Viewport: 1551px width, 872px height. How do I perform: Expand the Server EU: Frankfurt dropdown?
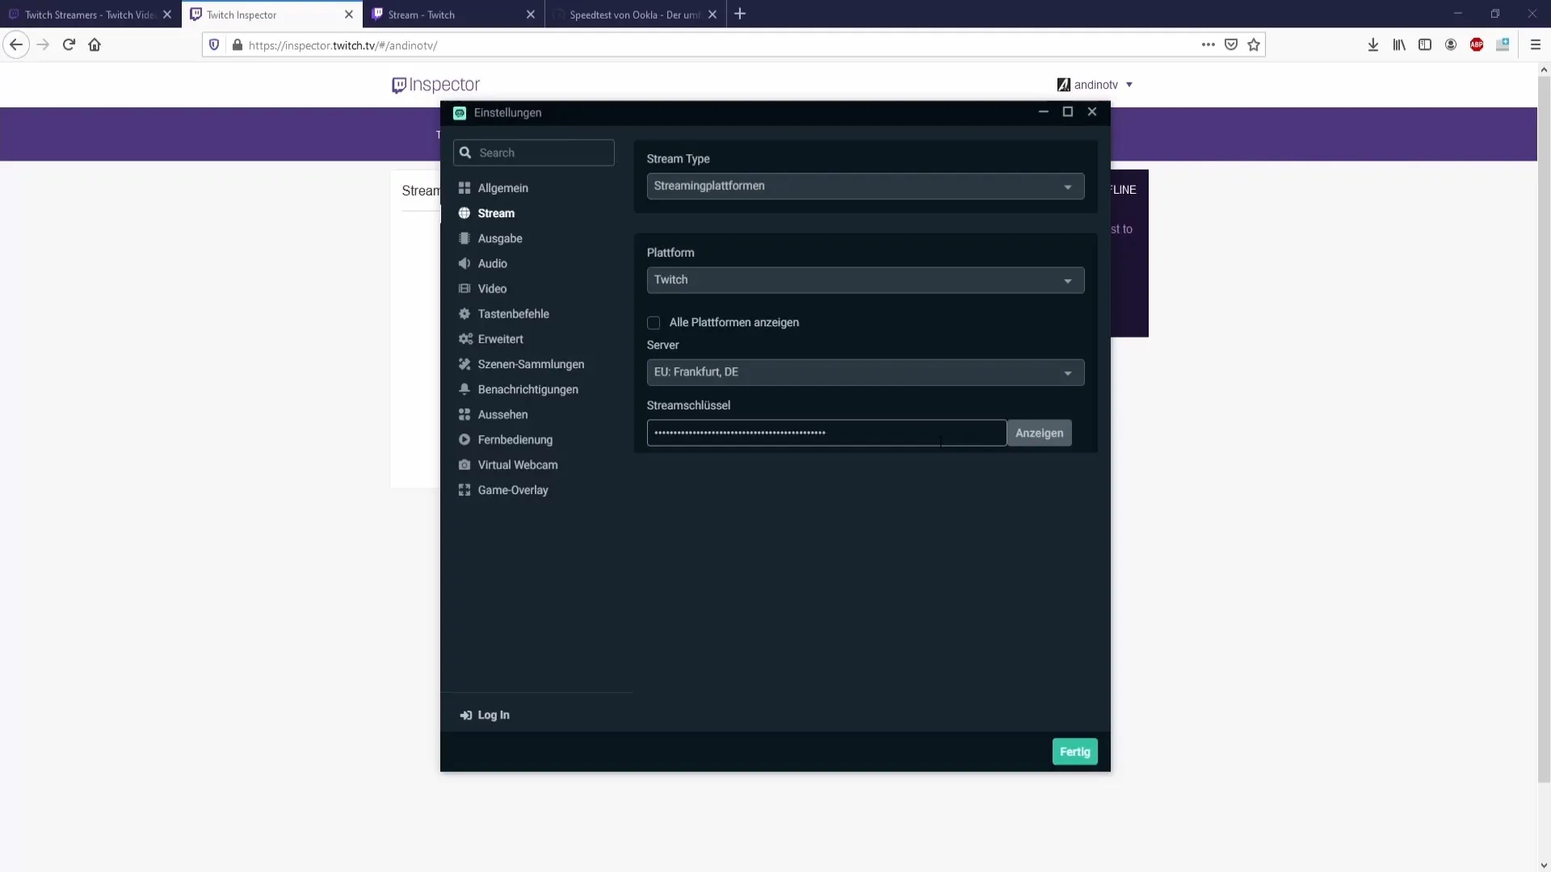(865, 372)
